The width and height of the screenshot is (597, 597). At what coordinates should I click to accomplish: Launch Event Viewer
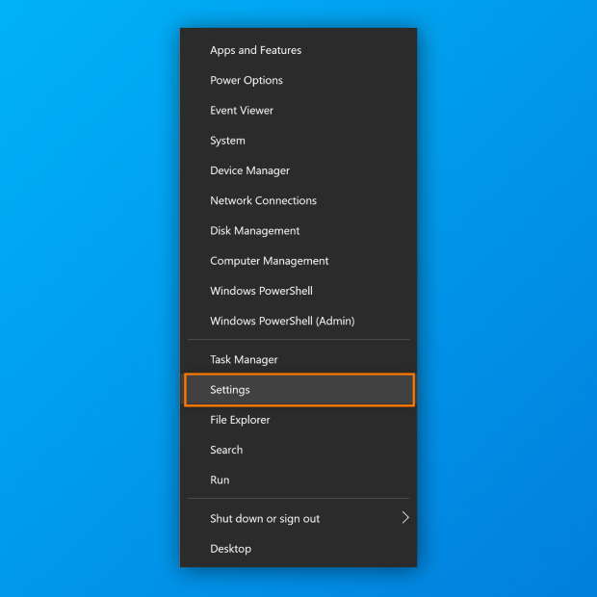242,111
